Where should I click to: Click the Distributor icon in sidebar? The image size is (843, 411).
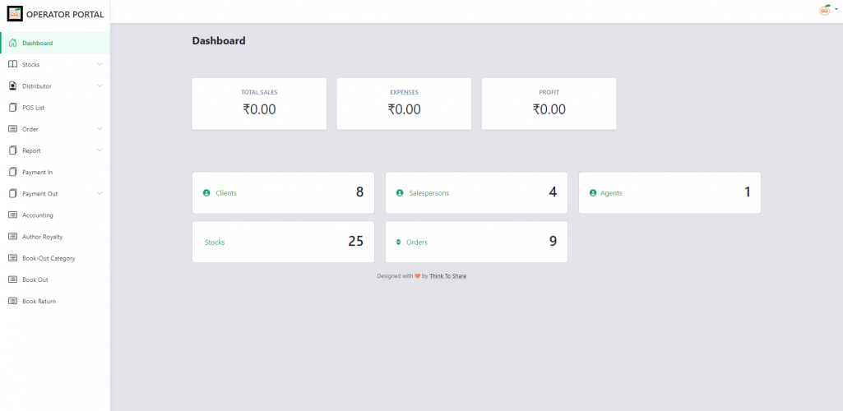(x=12, y=85)
